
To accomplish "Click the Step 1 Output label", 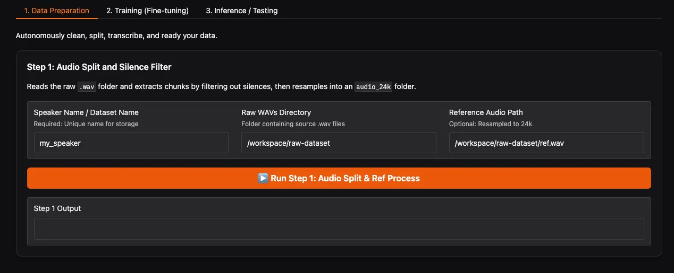I will tap(57, 208).
